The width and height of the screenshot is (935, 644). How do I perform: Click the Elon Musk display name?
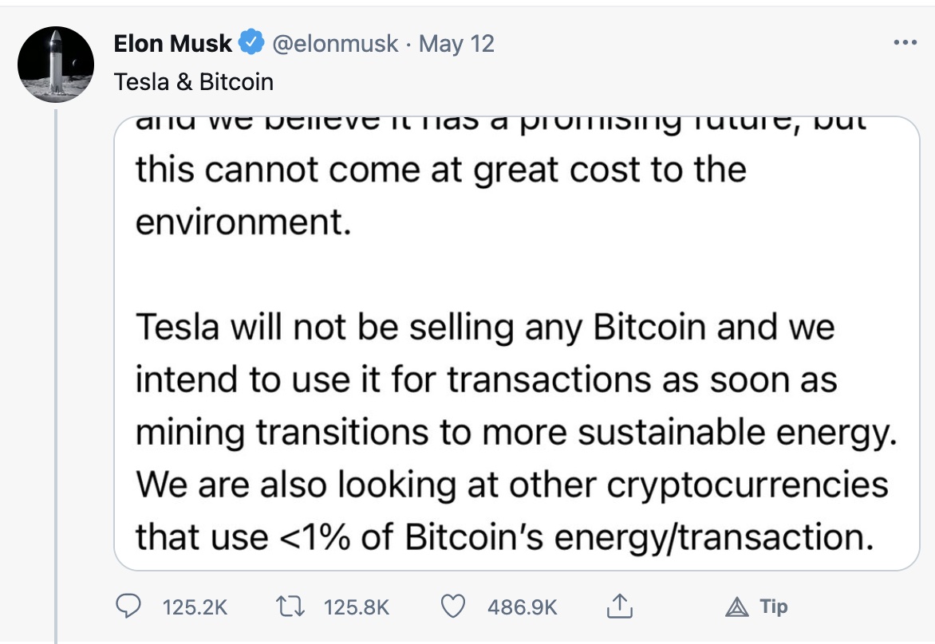click(172, 44)
